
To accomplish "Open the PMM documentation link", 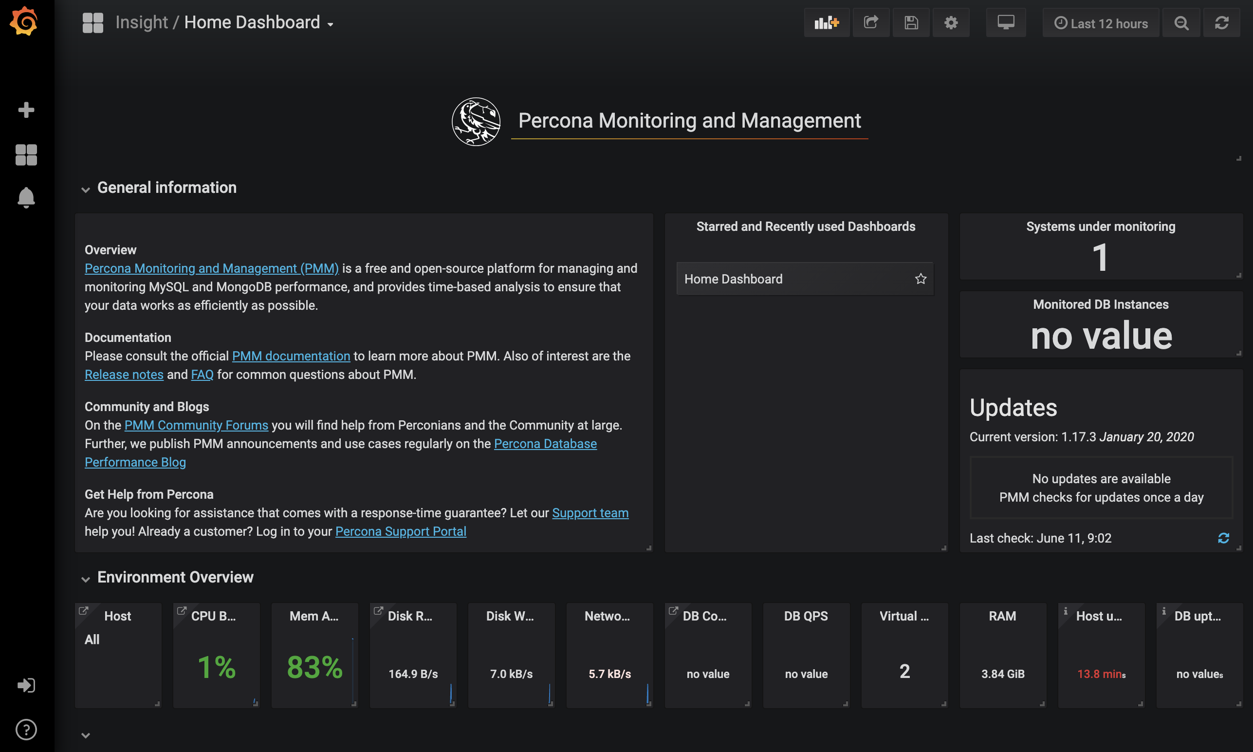I will [291, 356].
